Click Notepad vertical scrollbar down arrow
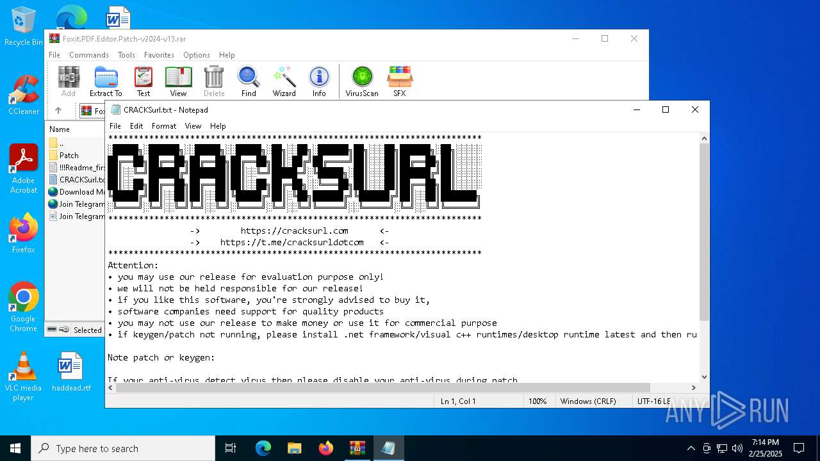820x461 pixels. click(x=704, y=377)
